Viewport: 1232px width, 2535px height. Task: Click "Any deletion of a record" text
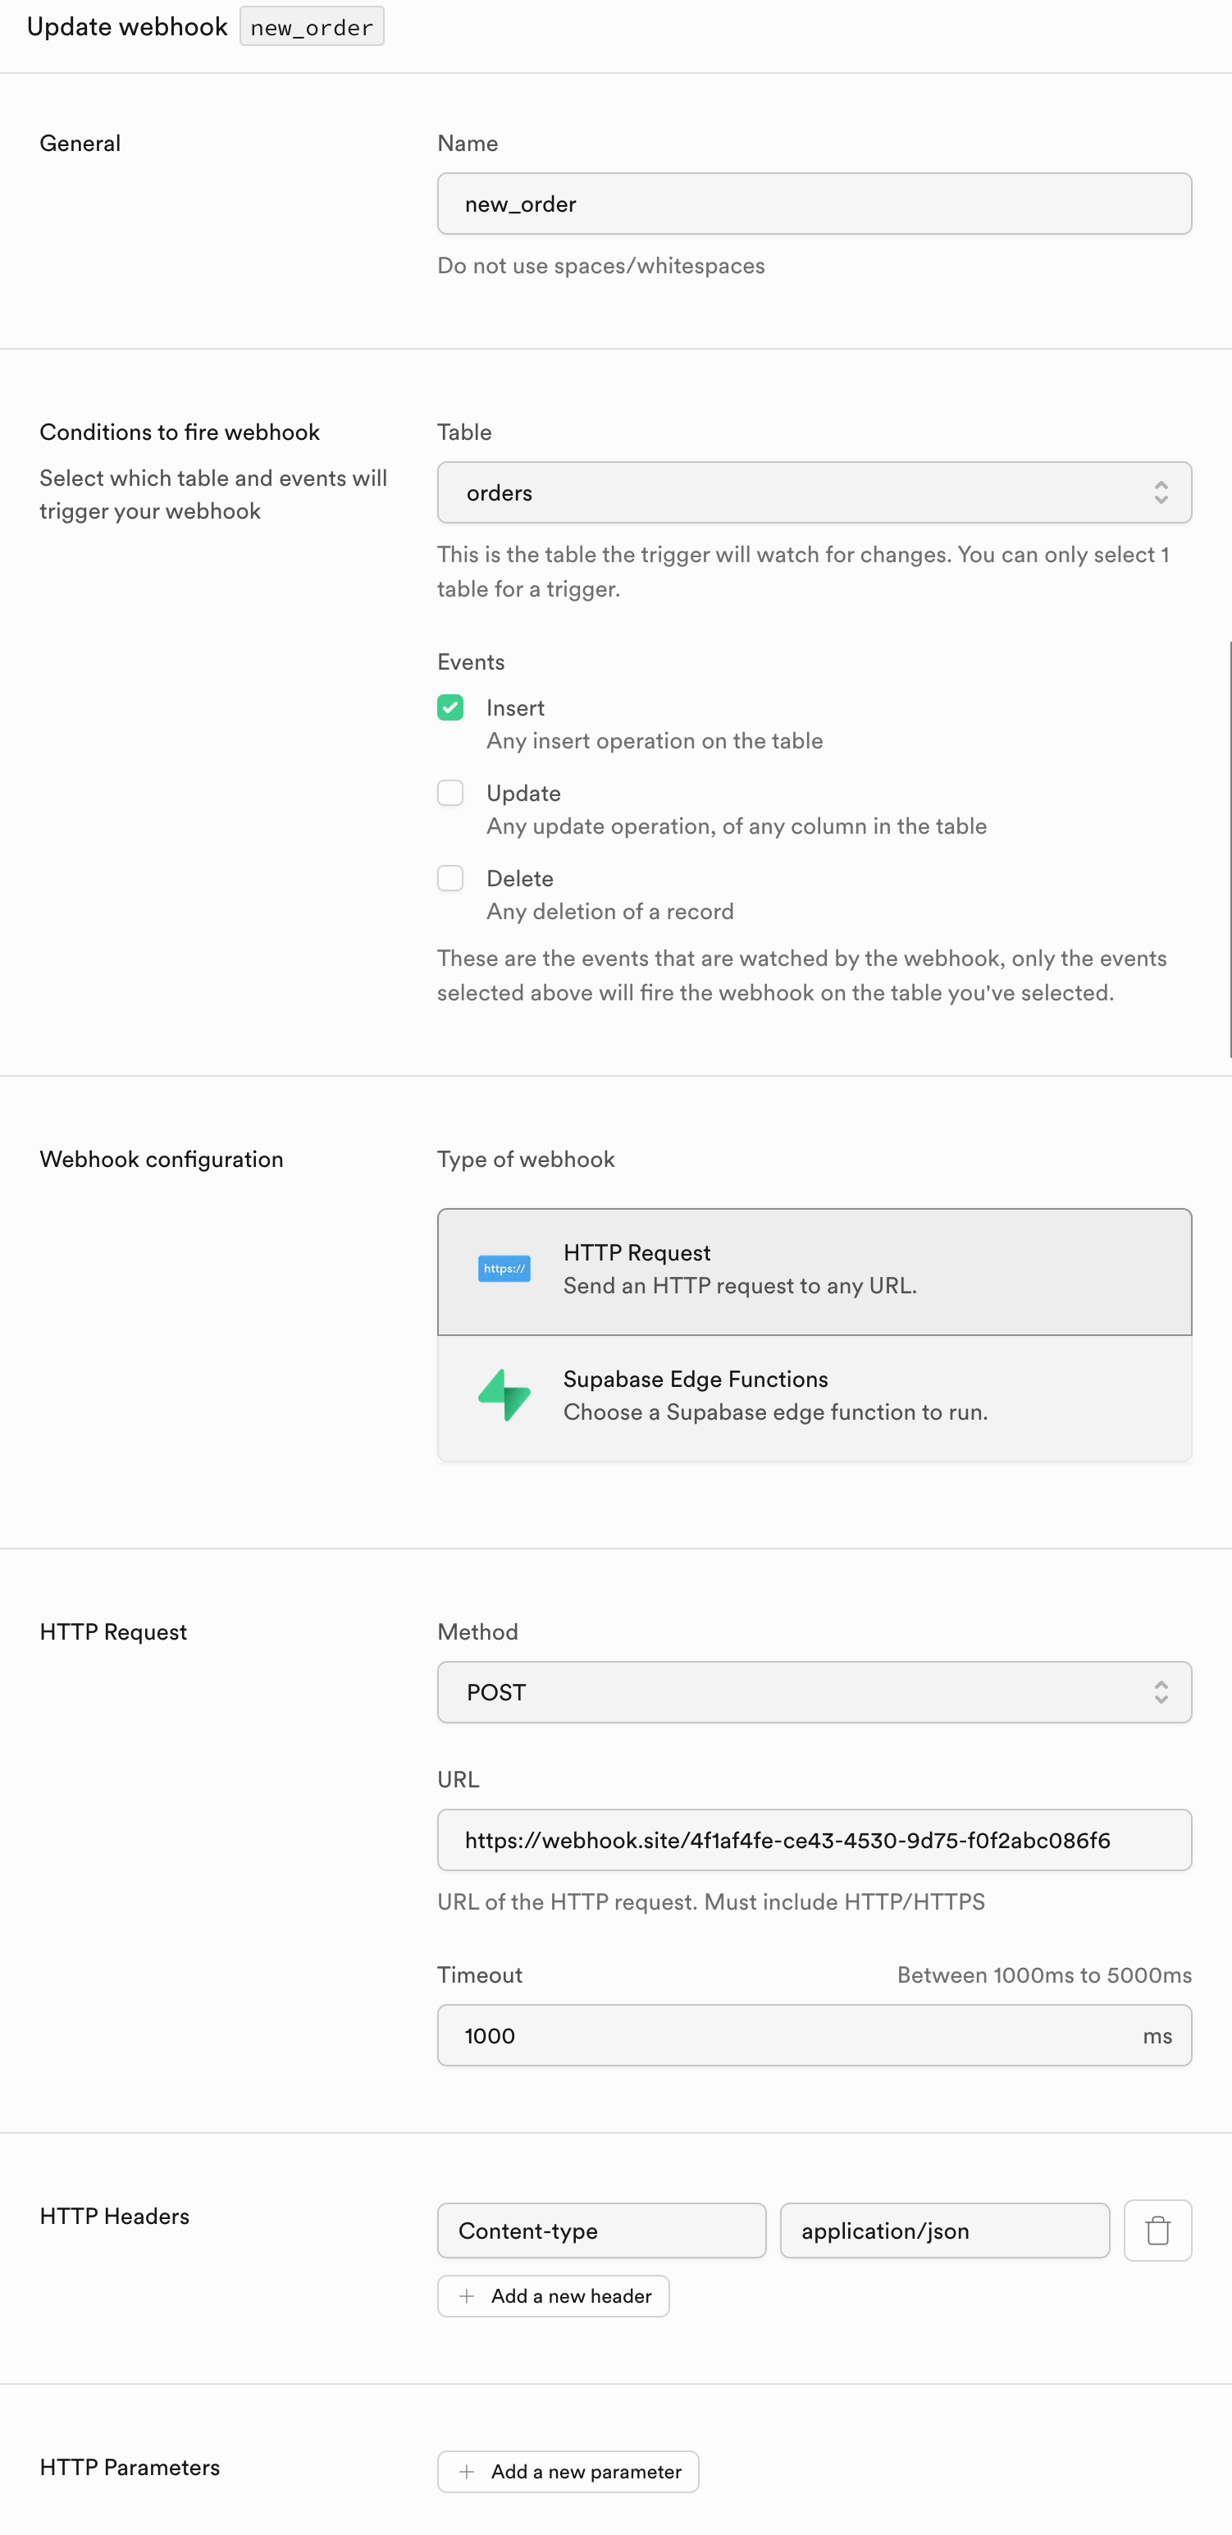[610, 911]
